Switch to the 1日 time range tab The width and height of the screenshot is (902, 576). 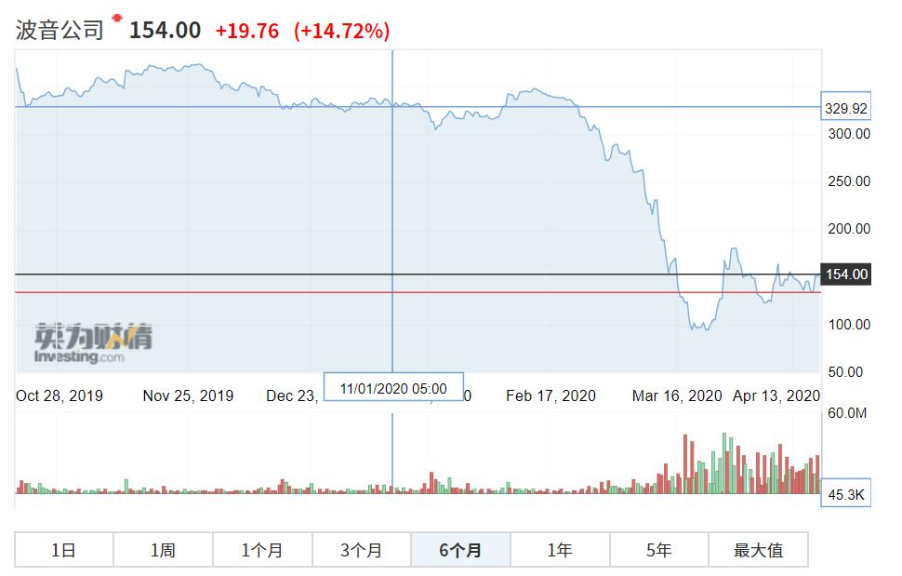pyautogui.click(x=62, y=549)
